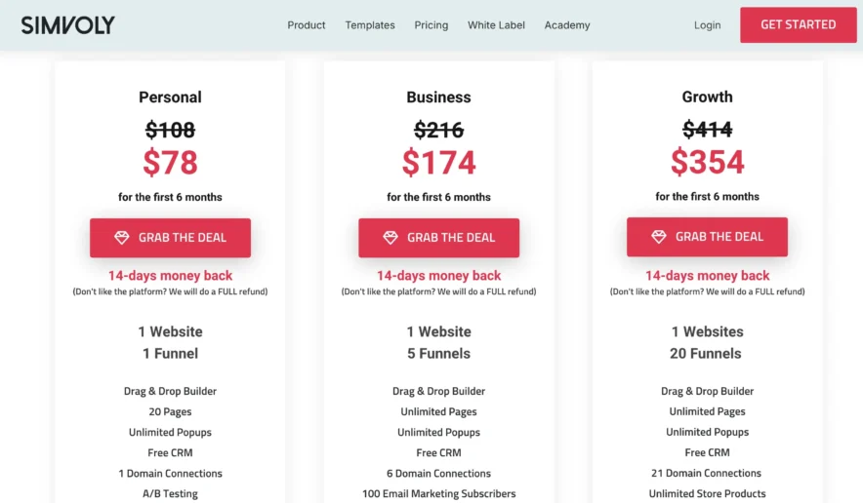Click the Get Started button
This screenshot has width=863, height=503.
click(x=798, y=24)
